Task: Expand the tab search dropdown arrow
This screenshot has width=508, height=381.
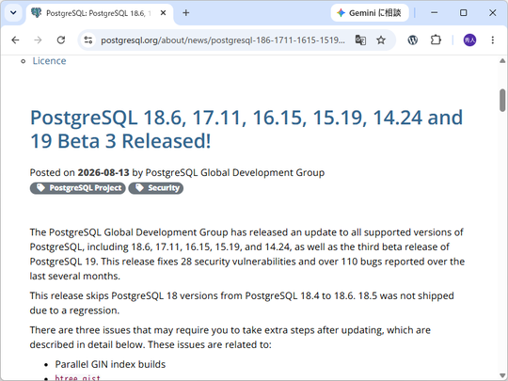Action: (13, 13)
